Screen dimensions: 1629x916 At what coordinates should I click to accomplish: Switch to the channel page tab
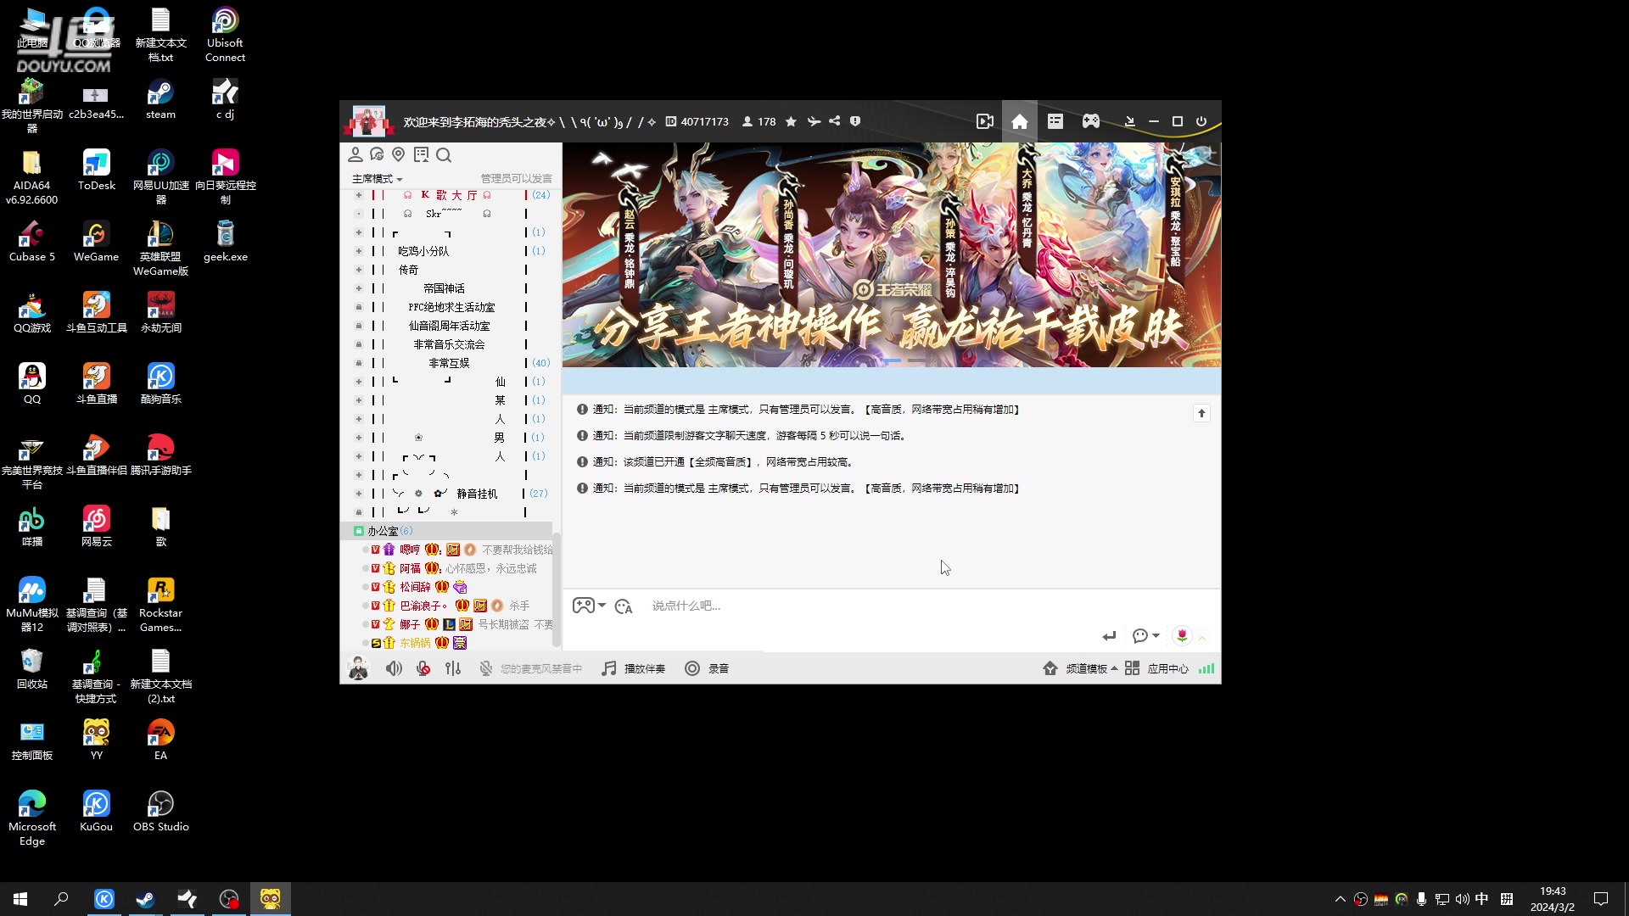coord(1055,121)
